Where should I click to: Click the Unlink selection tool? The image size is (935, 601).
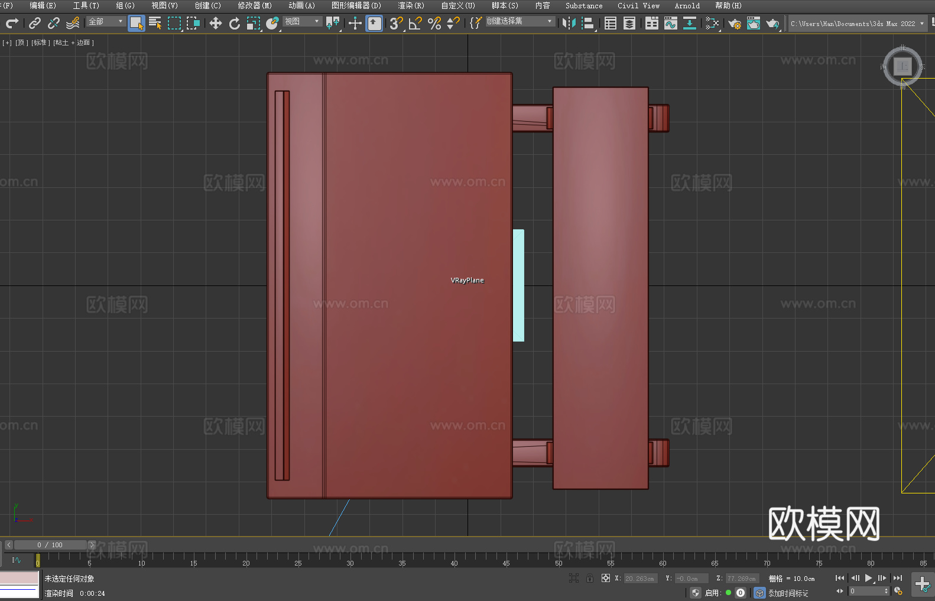[x=54, y=23]
